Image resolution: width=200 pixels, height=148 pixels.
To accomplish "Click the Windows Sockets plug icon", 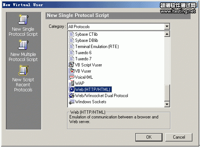I will pos(71,102).
